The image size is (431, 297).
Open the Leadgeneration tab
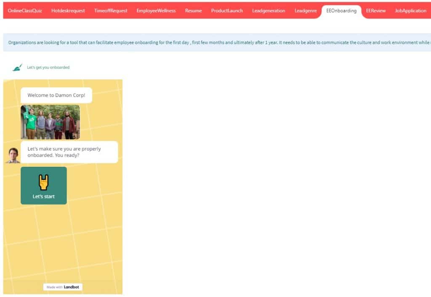click(269, 11)
